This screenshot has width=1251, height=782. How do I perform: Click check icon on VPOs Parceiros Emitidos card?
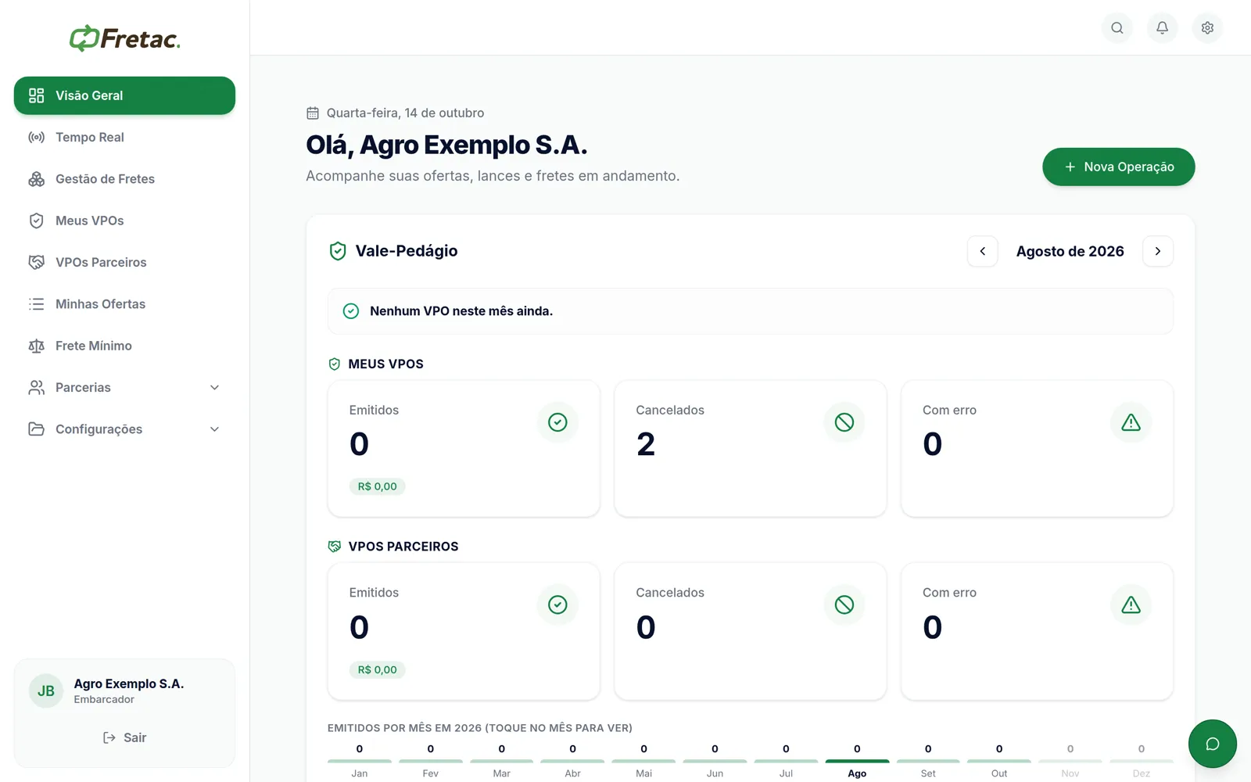coord(557,604)
